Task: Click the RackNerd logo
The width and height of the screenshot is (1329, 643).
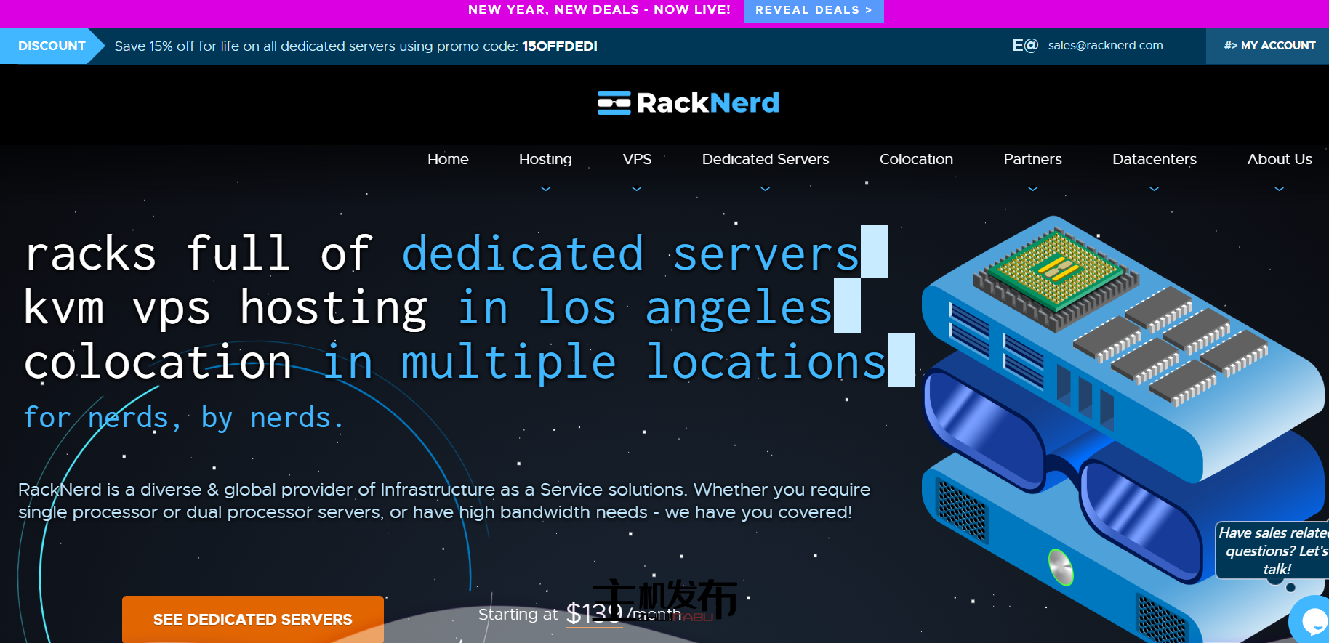Action: pos(688,103)
